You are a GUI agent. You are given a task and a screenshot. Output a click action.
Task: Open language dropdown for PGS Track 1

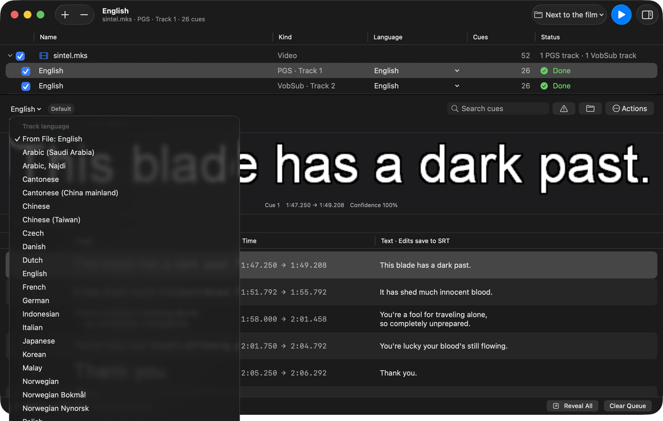click(x=417, y=71)
